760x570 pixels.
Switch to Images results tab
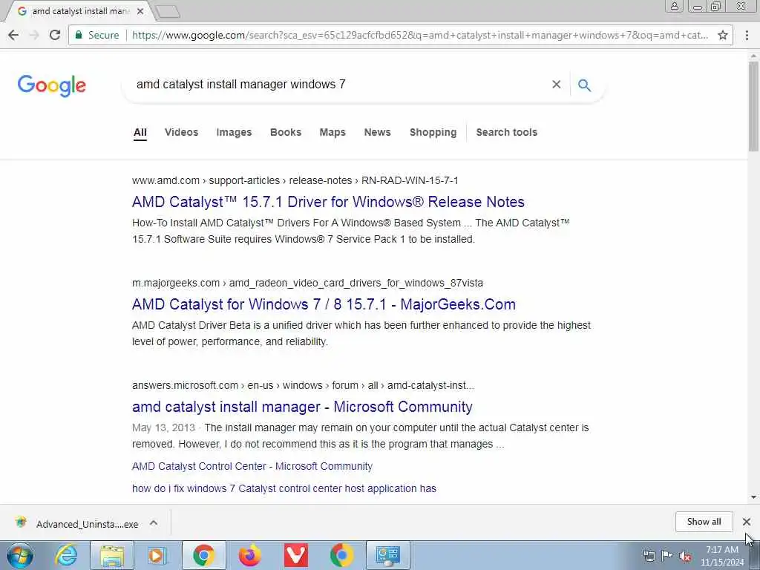click(234, 132)
